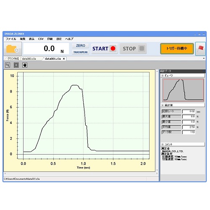The image size is (210, 210).
Task: Close the data001.z3a tab
Action: [x=64, y=59]
